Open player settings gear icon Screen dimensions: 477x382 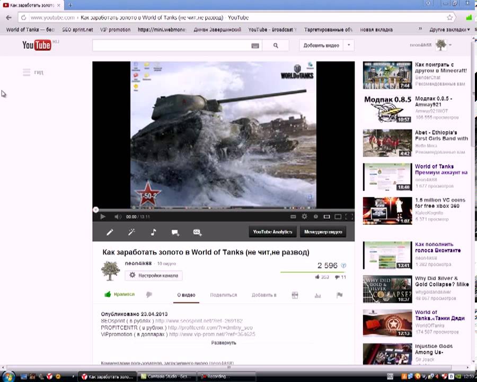tap(304, 216)
